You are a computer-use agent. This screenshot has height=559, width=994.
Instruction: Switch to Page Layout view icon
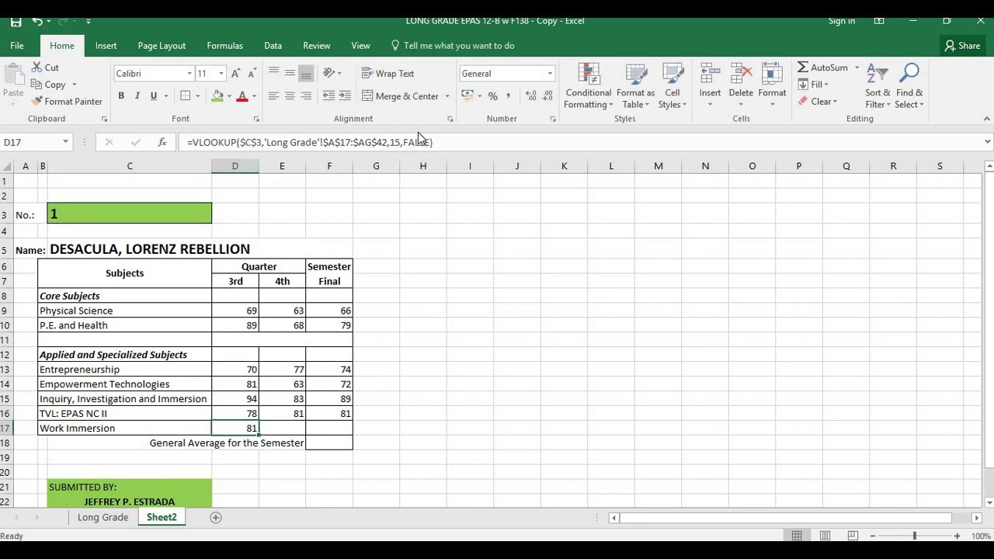point(825,536)
